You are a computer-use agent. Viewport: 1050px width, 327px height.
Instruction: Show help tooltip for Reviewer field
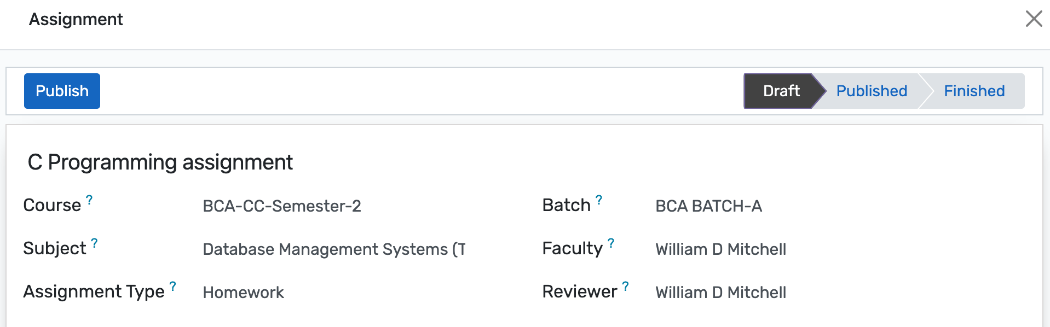[x=625, y=287]
